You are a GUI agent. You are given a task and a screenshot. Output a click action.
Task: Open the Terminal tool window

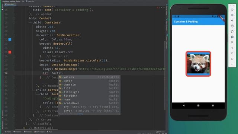pyautogui.click(x=28, y=132)
